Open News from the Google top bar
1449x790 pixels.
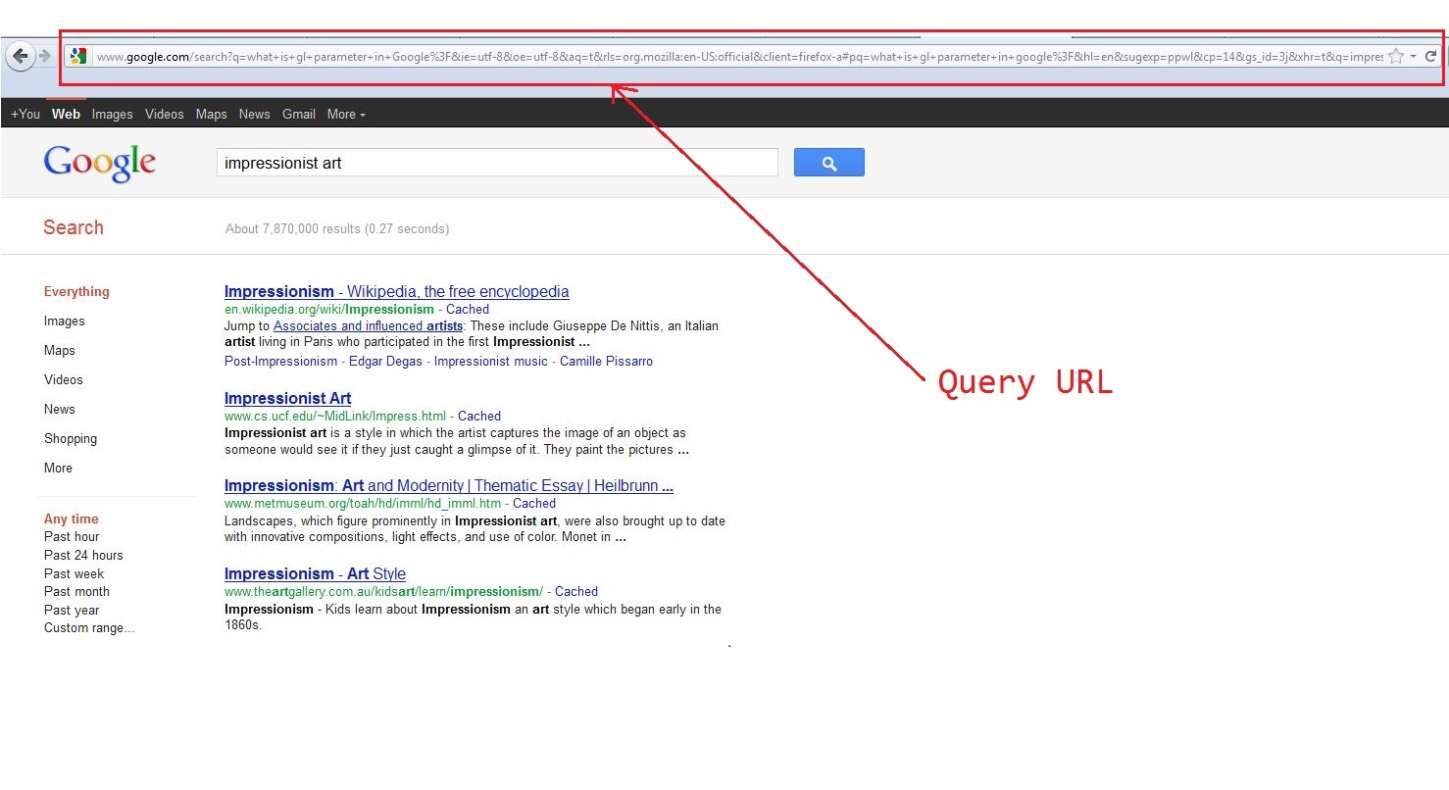pos(255,115)
